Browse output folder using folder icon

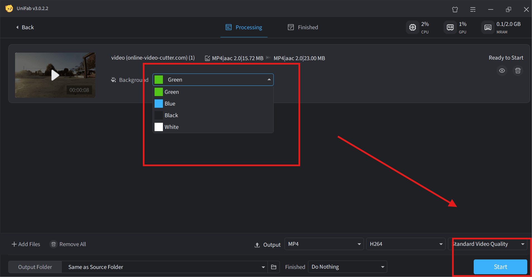tap(274, 267)
